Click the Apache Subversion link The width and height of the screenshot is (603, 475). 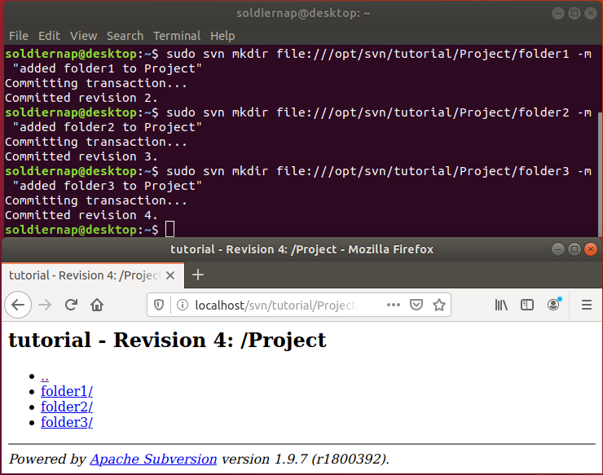[x=153, y=460]
